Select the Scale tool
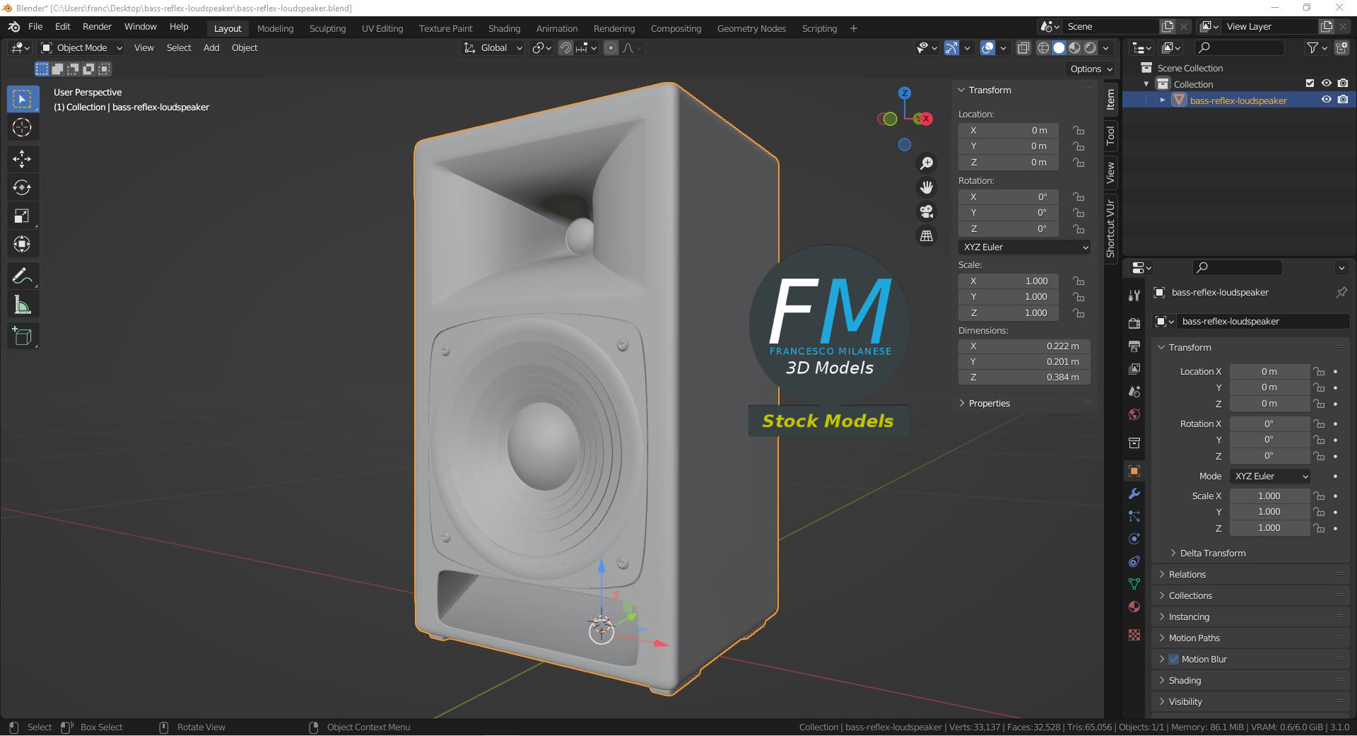Viewport: 1357px width, 736px height. click(22, 216)
